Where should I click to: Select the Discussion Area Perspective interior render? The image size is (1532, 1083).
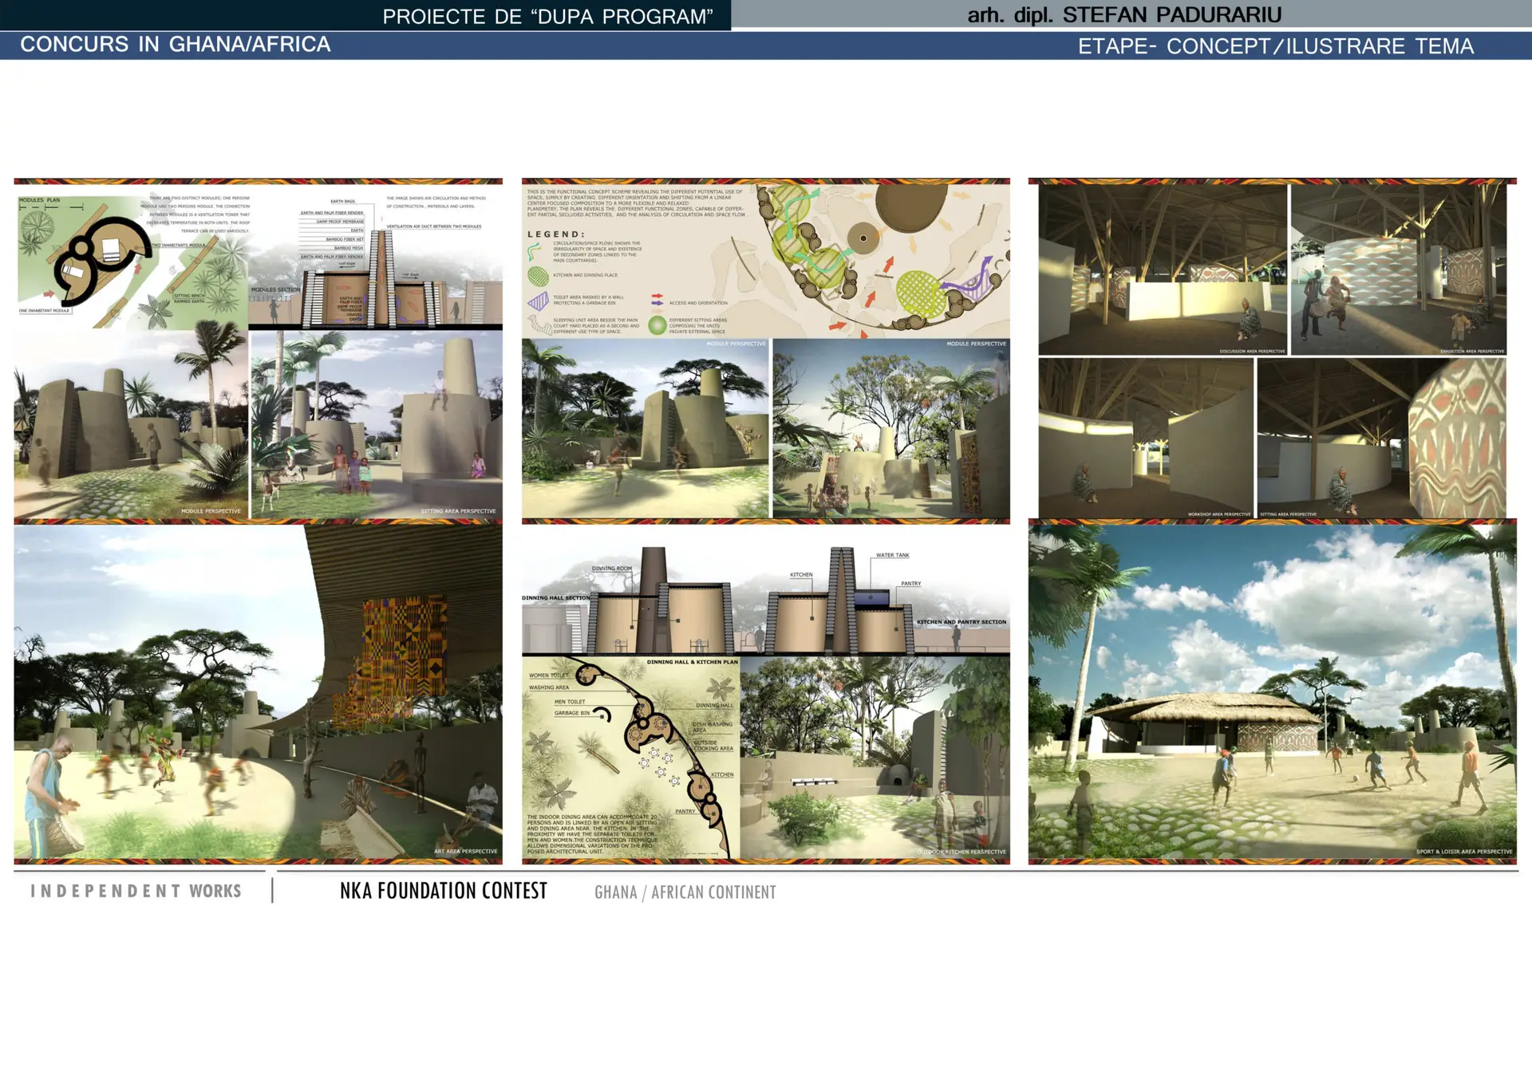coord(1162,270)
